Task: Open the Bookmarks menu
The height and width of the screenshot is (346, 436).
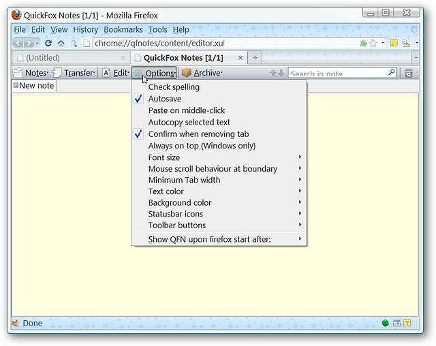Action: pyautogui.click(x=123, y=29)
